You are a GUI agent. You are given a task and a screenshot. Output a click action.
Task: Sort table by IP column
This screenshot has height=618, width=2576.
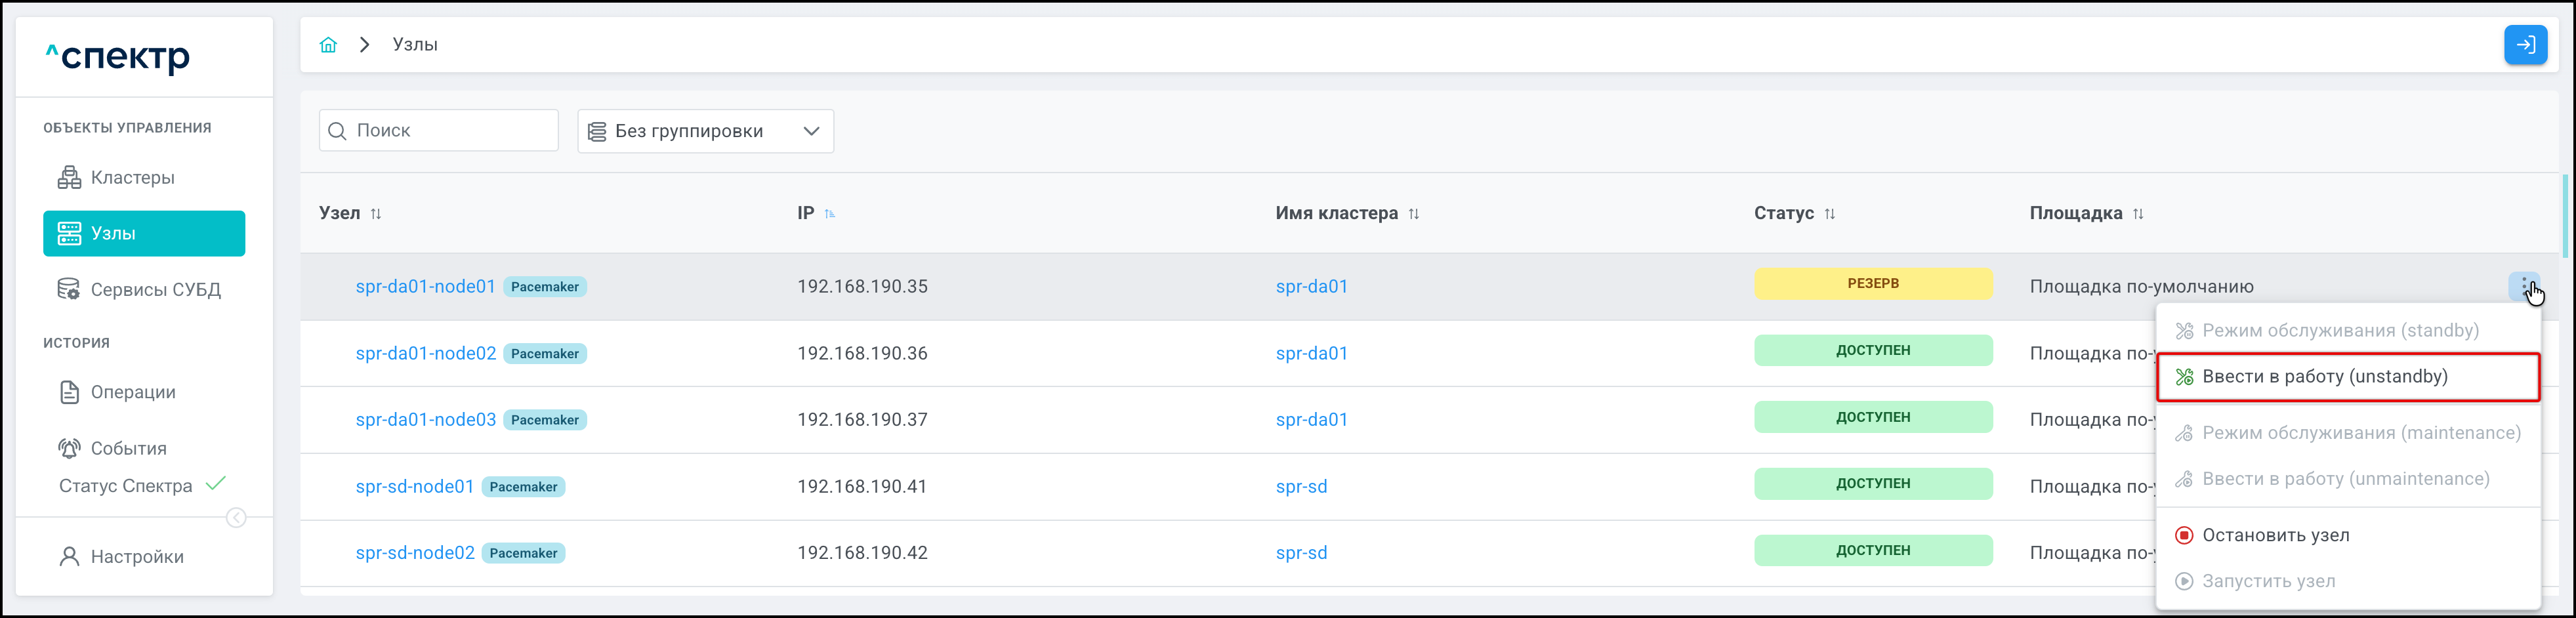pos(830,214)
